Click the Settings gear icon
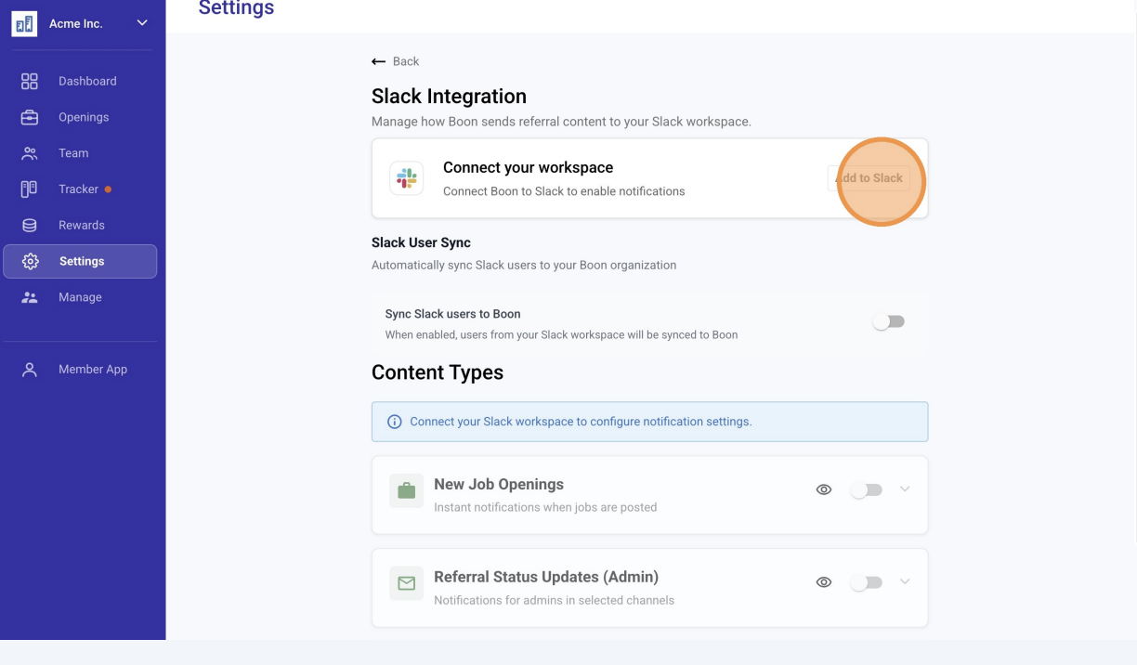This screenshot has width=1137, height=665. click(x=30, y=262)
